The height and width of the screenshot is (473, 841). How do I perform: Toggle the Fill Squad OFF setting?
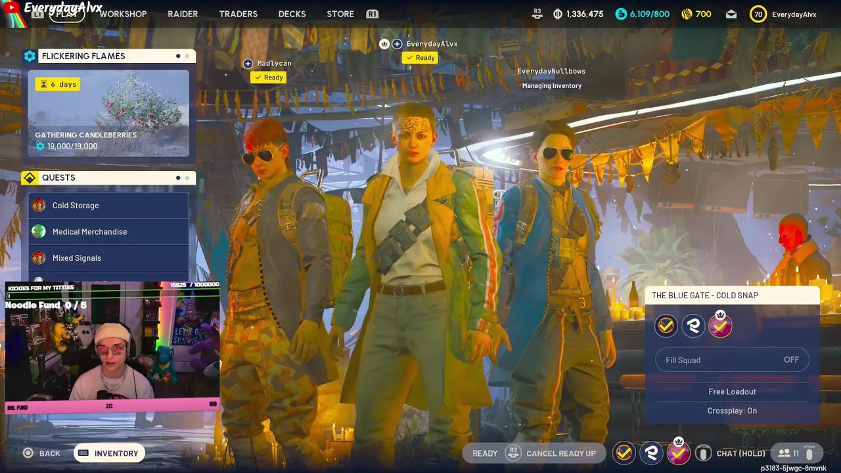click(732, 360)
